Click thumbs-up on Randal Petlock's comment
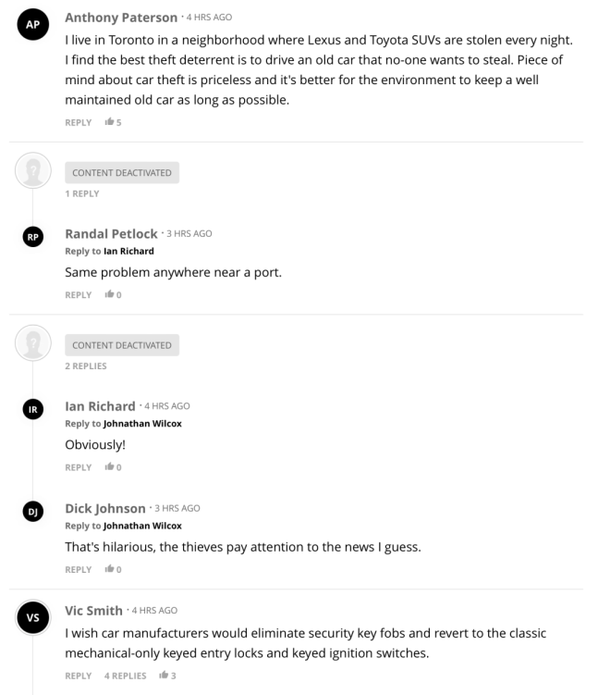 point(110,295)
